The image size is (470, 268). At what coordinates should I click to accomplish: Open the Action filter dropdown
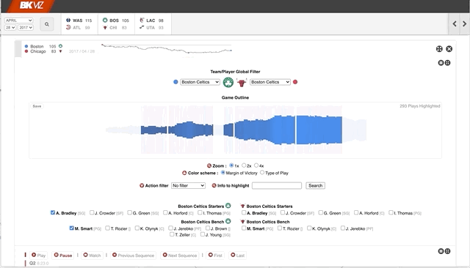click(188, 185)
